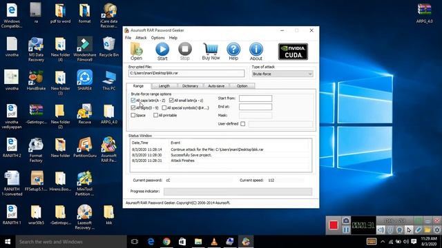
Task: Toggle recorder mouse cursor icon
Action: tap(409, 229)
